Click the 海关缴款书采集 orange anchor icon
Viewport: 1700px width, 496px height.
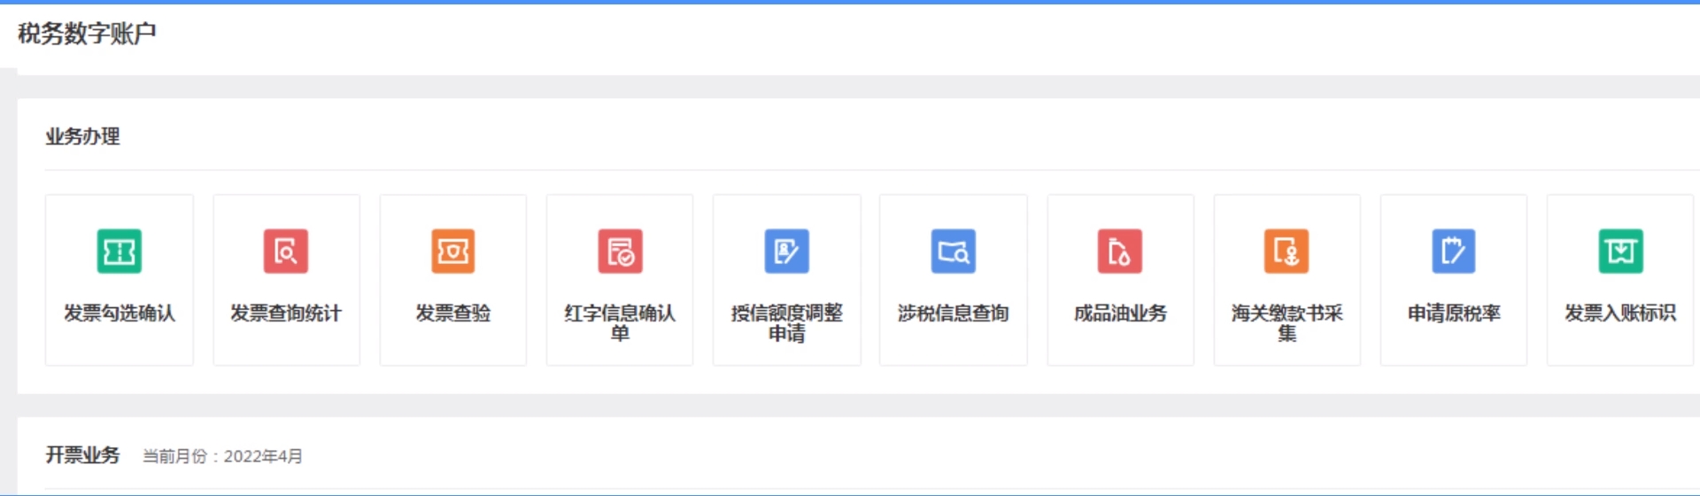(x=1287, y=252)
